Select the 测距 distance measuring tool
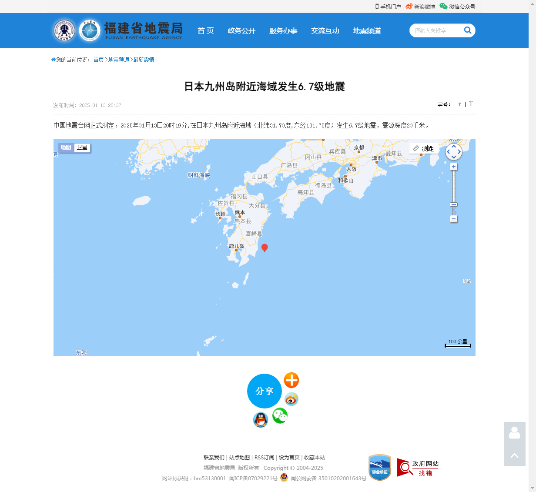 pyautogui.click(x=424, y=148)
